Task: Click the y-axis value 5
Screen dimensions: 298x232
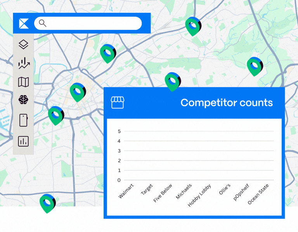Action: coord(119,131)
